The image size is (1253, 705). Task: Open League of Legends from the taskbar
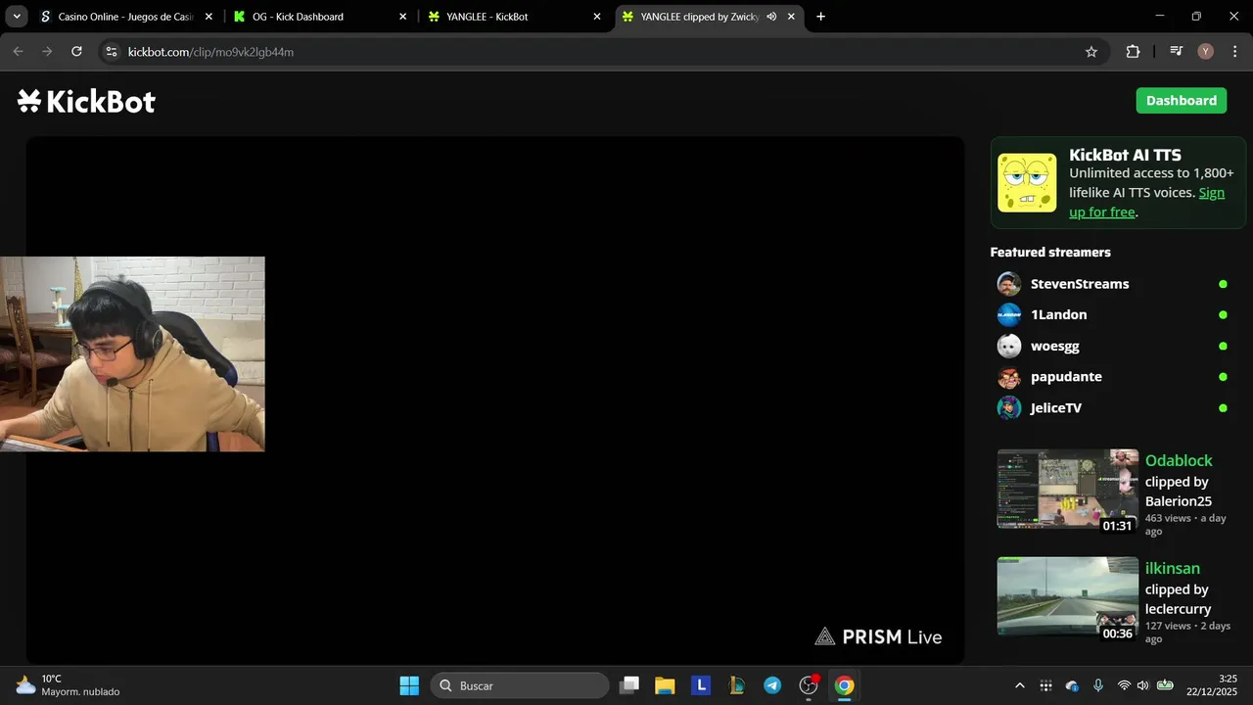pyautogui.click(x=736, y=685)
